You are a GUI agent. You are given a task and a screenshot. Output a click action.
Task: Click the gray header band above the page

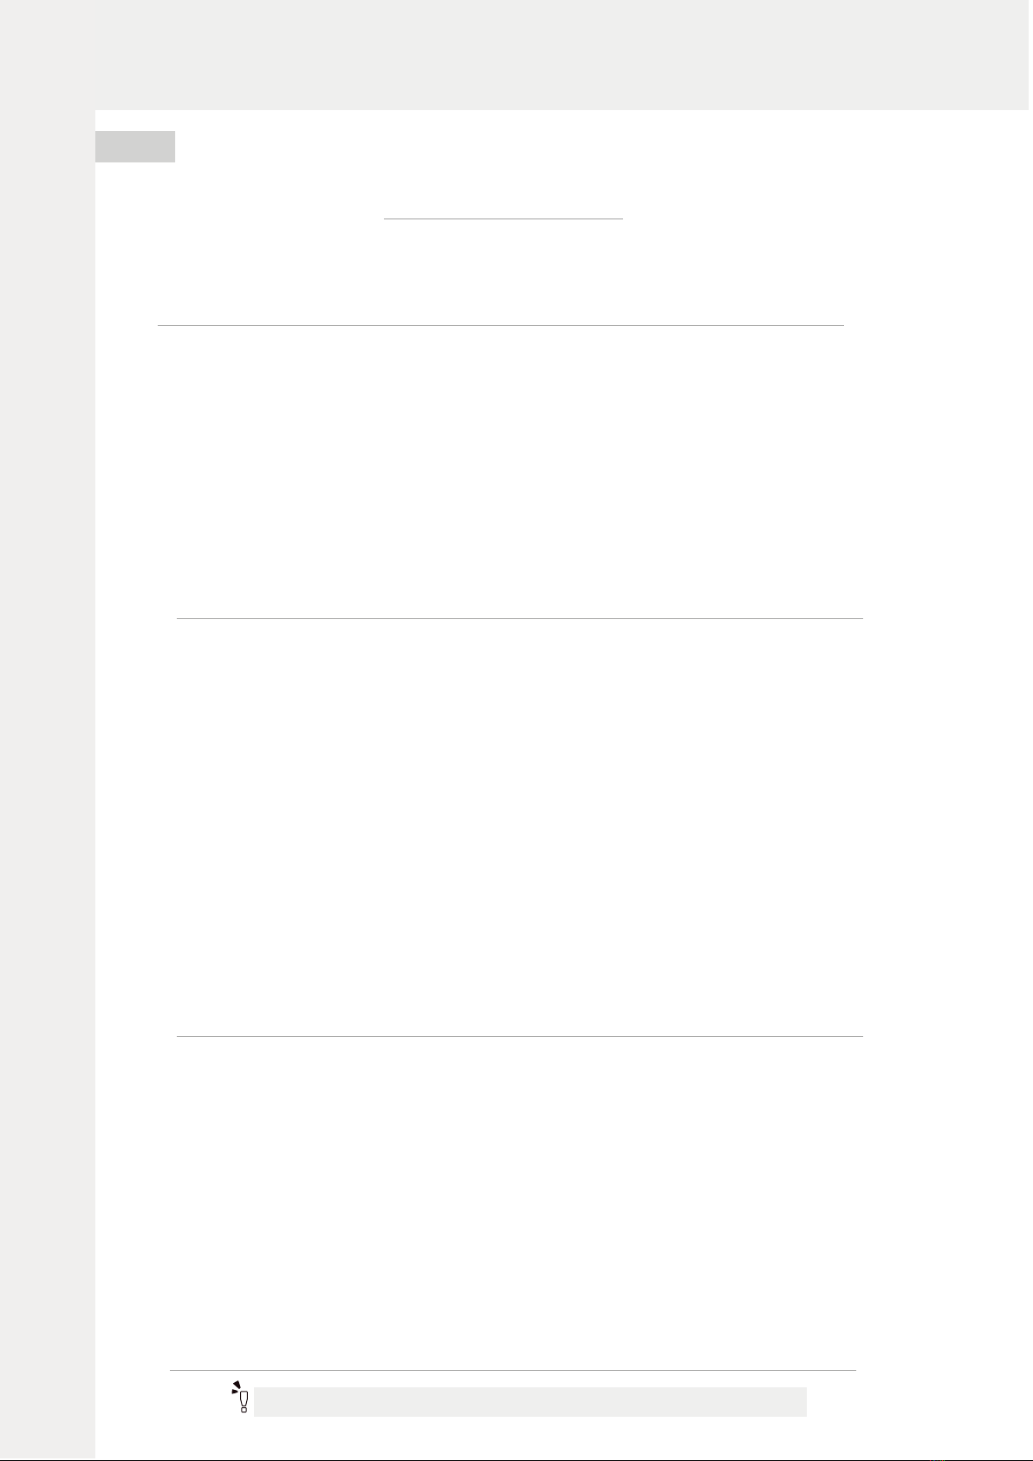point(516,55)
